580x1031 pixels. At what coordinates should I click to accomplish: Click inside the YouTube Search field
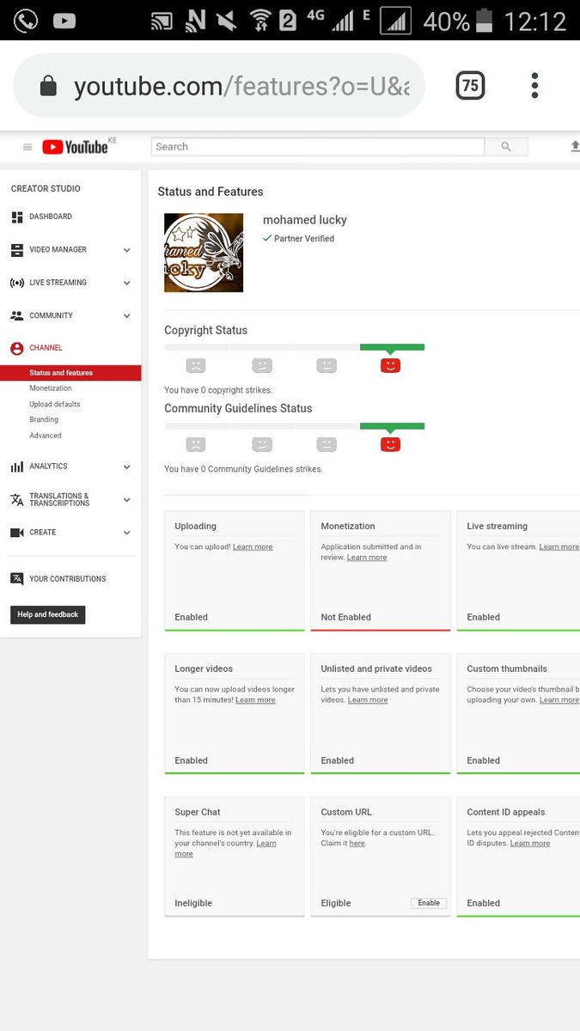[x=318, y=147]
